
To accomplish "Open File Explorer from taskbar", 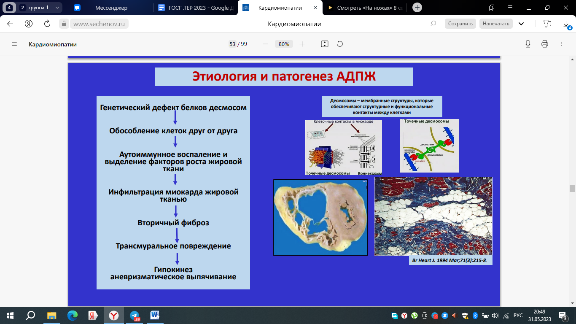I will point(51,315).
